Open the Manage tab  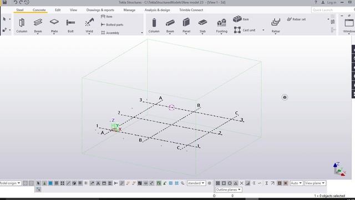coord(129,10)
